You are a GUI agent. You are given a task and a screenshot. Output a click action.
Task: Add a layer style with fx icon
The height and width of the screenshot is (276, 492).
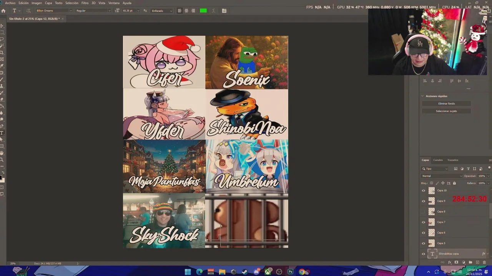[x=450, y=262]
